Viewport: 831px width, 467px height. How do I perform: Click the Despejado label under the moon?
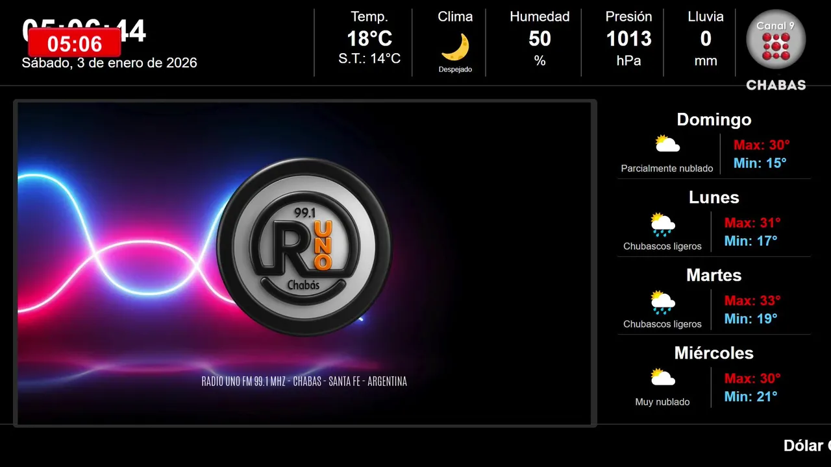point(455,69)
